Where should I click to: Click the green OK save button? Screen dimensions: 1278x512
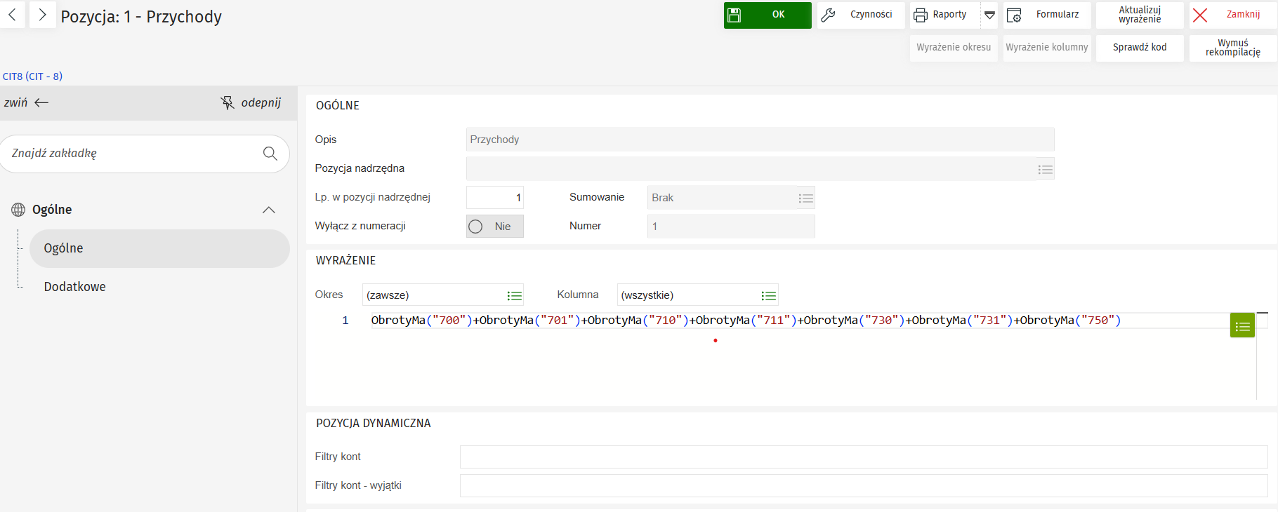pos(767,15)
